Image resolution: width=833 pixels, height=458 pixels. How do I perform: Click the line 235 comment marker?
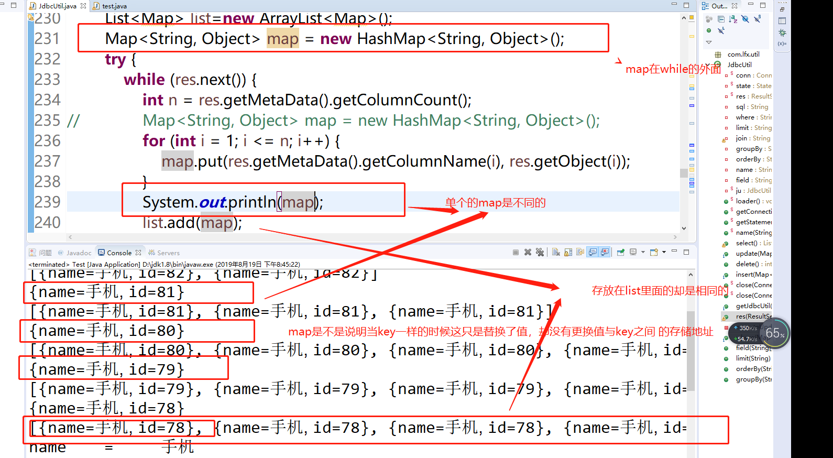73,121
